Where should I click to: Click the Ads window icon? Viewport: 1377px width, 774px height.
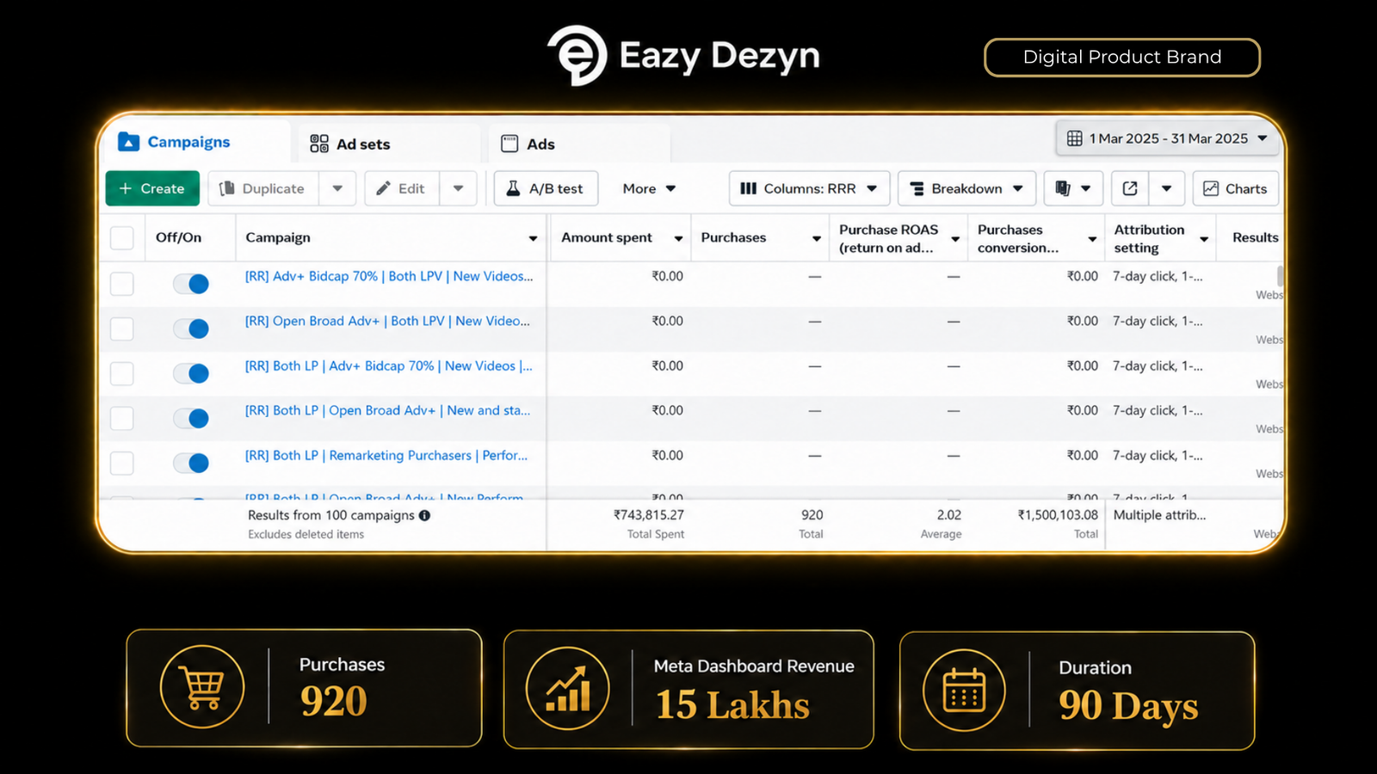click(509, 144)
